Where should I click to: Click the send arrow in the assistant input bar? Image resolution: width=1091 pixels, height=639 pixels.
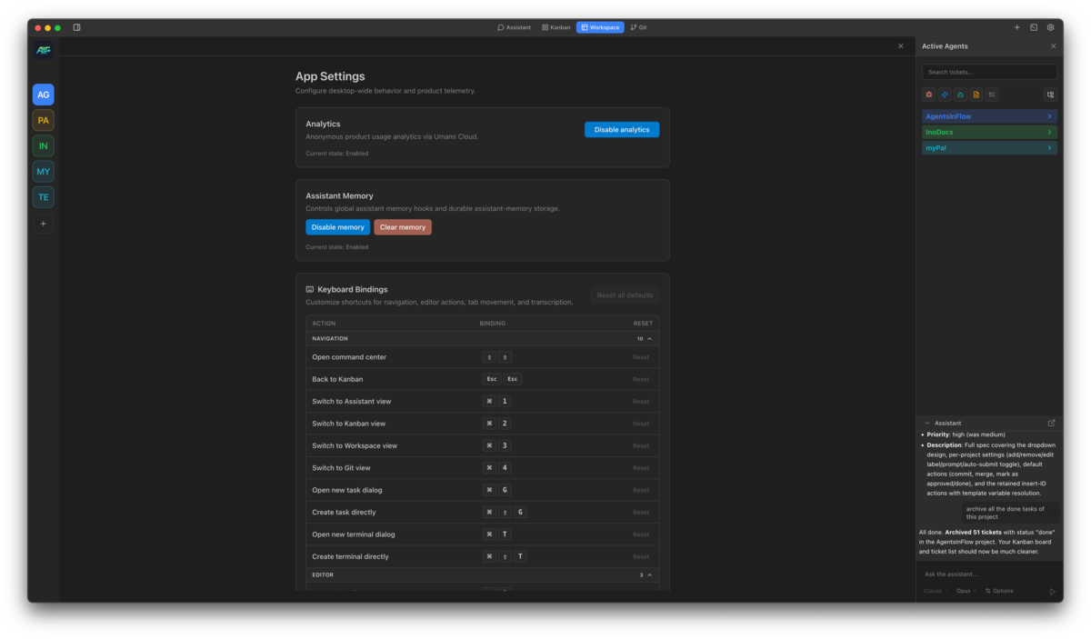1053,591
